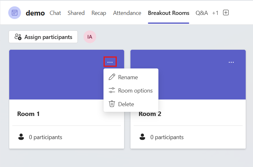The width and height of the screenshot is (253, 167).
Task: Open the Shared tab
Action: tap(76, 13)
